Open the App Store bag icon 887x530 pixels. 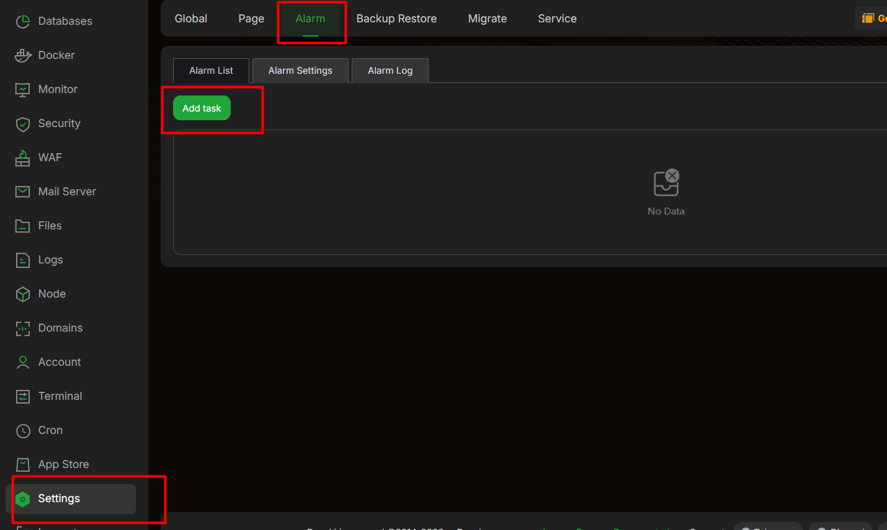(x=23, y=464)
